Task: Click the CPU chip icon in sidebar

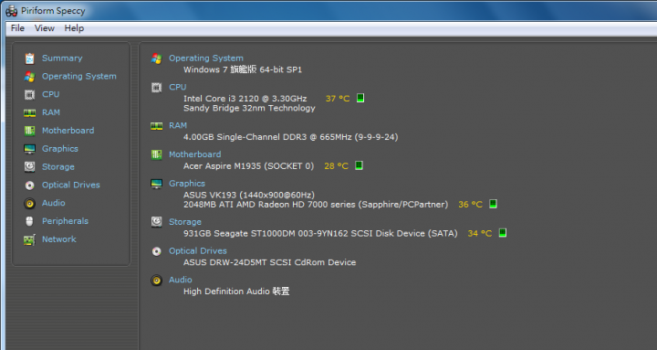Action: 29,94
